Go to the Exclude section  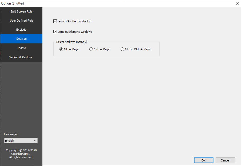pos(21,30)
